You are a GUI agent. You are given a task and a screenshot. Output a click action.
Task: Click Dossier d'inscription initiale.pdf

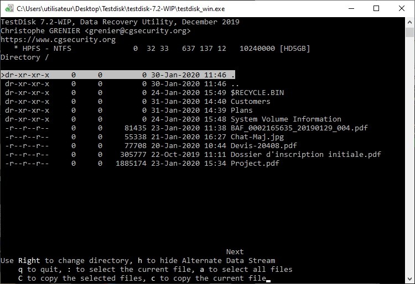(x=305, y=154)
